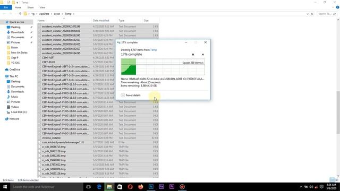The image size is (340, 191).
Task: Switch to details view layout icon
Action: tap(331, 180)
